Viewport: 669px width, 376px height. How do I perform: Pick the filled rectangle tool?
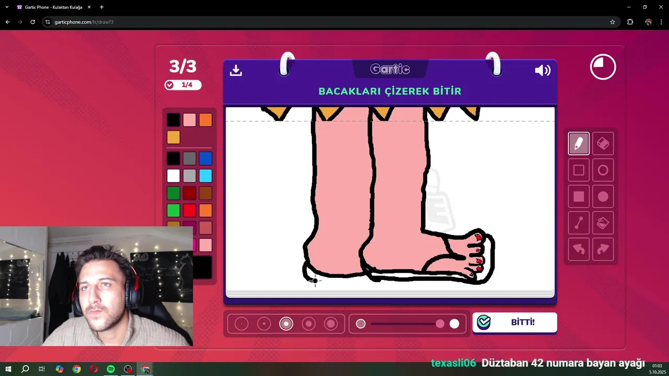[579, 197]
